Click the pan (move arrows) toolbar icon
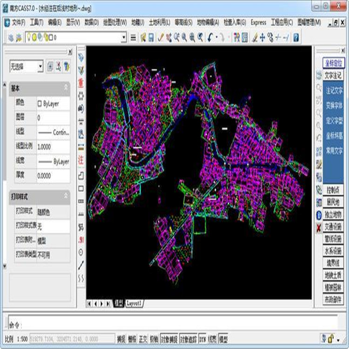This screenshot has width=349, height=349. pyautogui.click(x=262, y=38)
